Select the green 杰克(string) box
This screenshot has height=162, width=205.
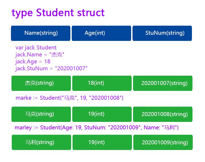coord(41,83)
